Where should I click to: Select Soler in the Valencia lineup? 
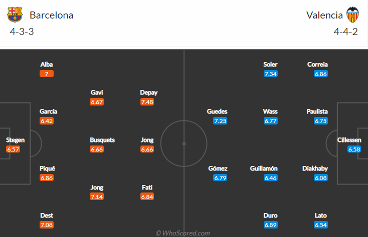pyautogui.click(x=270, y=64)
